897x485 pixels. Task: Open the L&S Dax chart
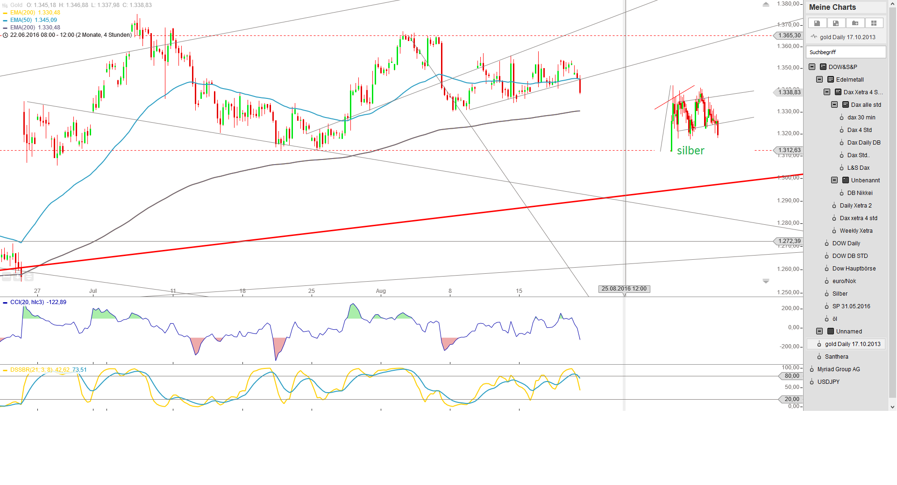pos(859,168)
